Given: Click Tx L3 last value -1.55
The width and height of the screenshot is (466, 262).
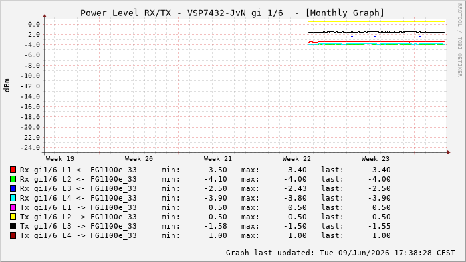Looking at the screenshot, I should pos(380,227).
